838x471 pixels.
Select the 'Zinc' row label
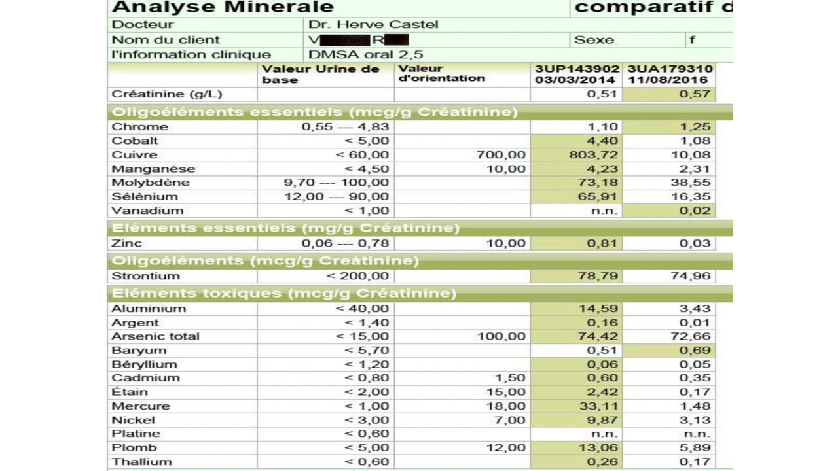(127, 243)
